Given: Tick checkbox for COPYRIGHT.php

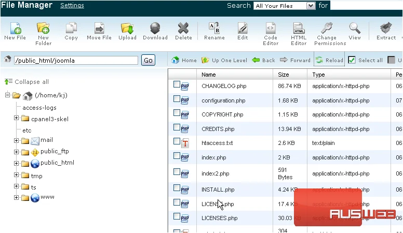Looking at the screenshot, I should click(177, 113).
